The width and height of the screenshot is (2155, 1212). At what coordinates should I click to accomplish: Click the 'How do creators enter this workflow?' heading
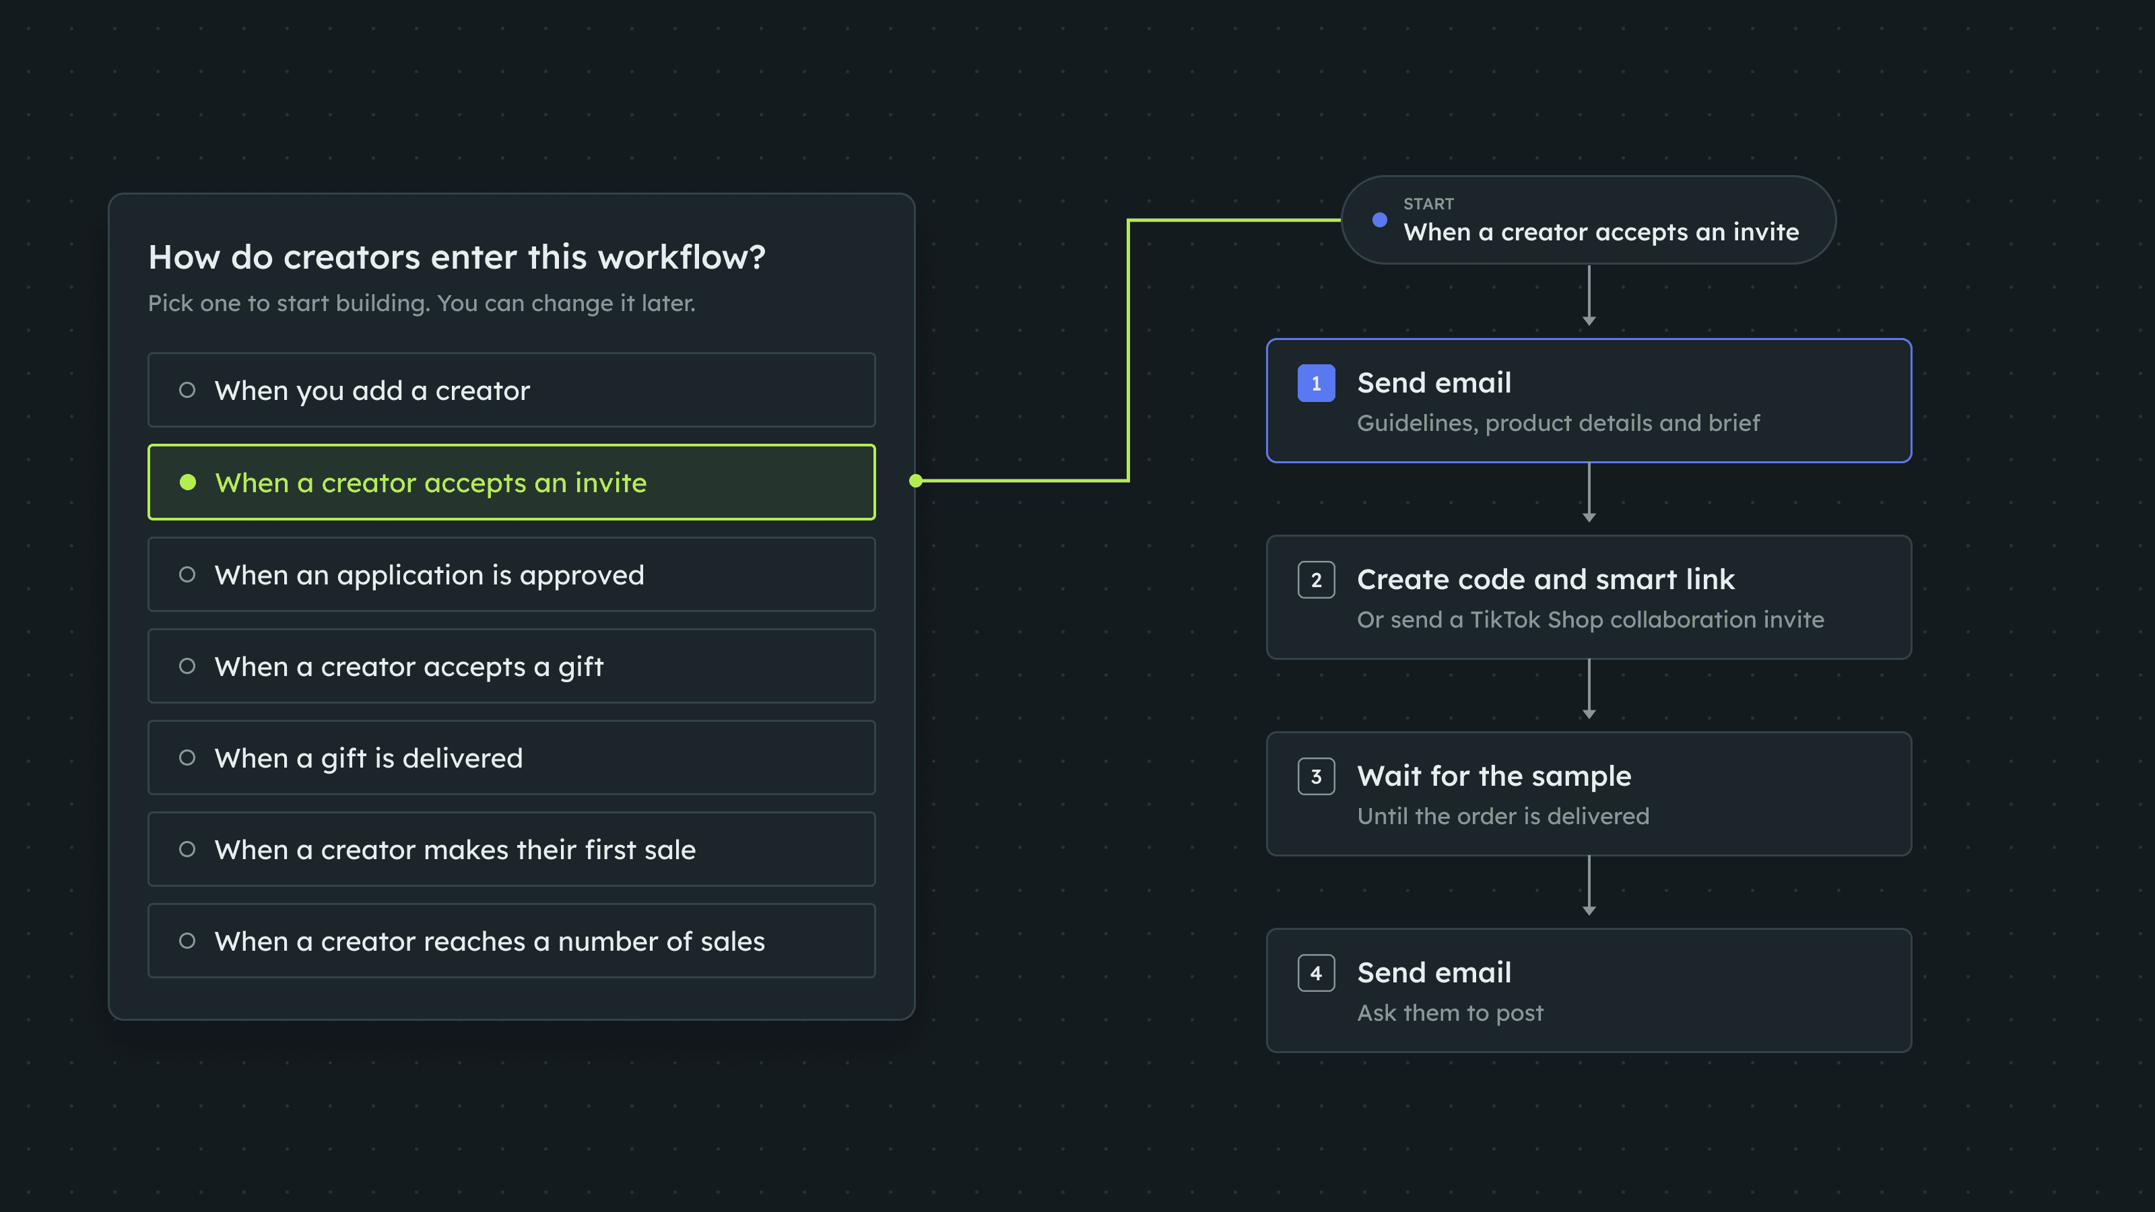[457, 258]
